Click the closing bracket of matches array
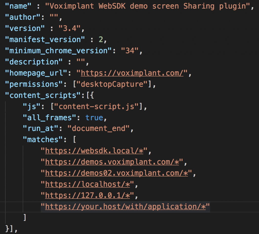The height and width of the screenshot is (234, 259). [25, 217]
